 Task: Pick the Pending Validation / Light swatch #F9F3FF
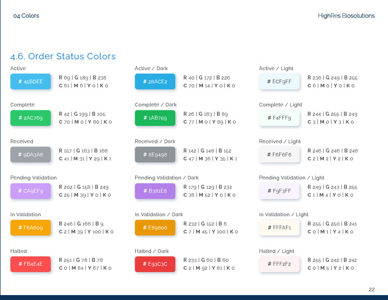click(x=279, y=191)
